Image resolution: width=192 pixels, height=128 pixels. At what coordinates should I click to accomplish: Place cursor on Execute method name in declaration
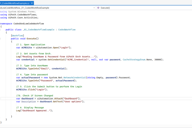point(32,38)
